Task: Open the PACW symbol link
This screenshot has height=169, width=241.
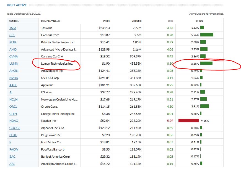Action: [x=14, y=149]
